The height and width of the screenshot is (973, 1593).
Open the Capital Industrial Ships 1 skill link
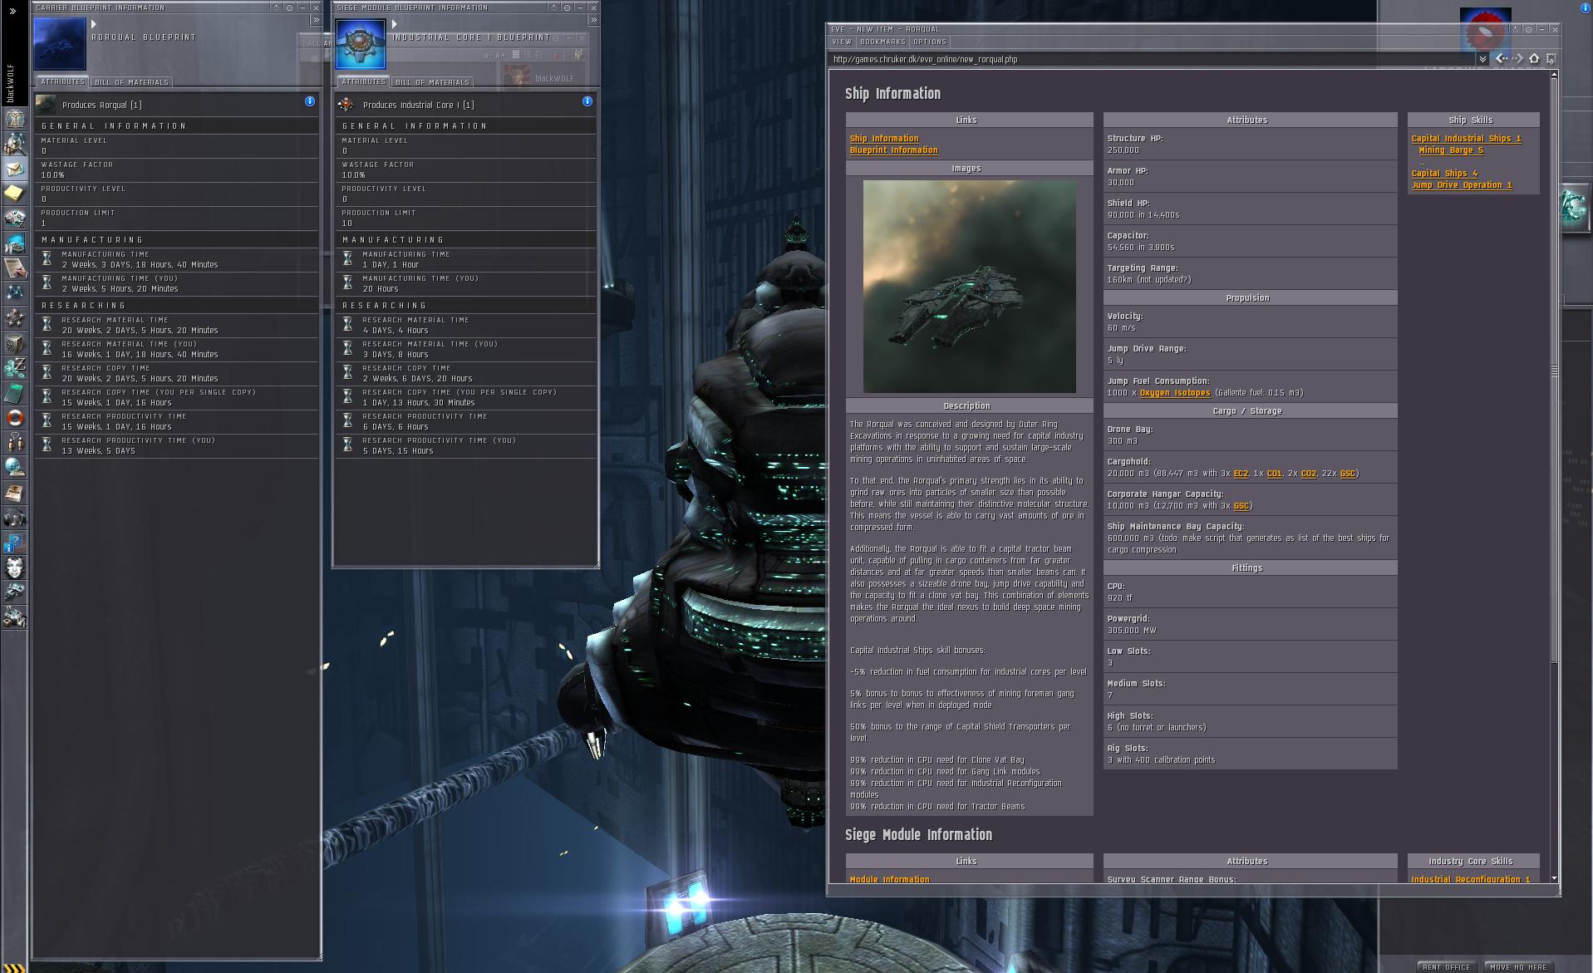1466,139
